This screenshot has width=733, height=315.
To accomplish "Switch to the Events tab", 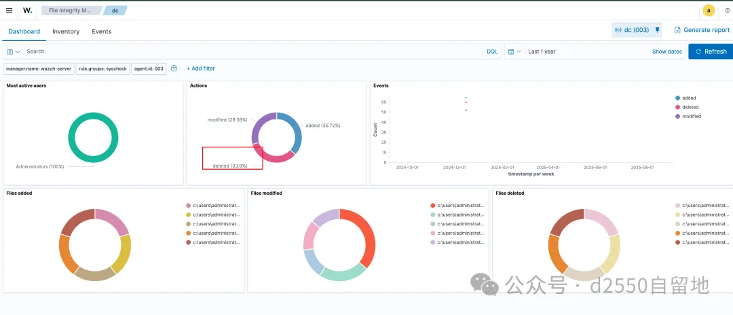I will pos(102,31).
